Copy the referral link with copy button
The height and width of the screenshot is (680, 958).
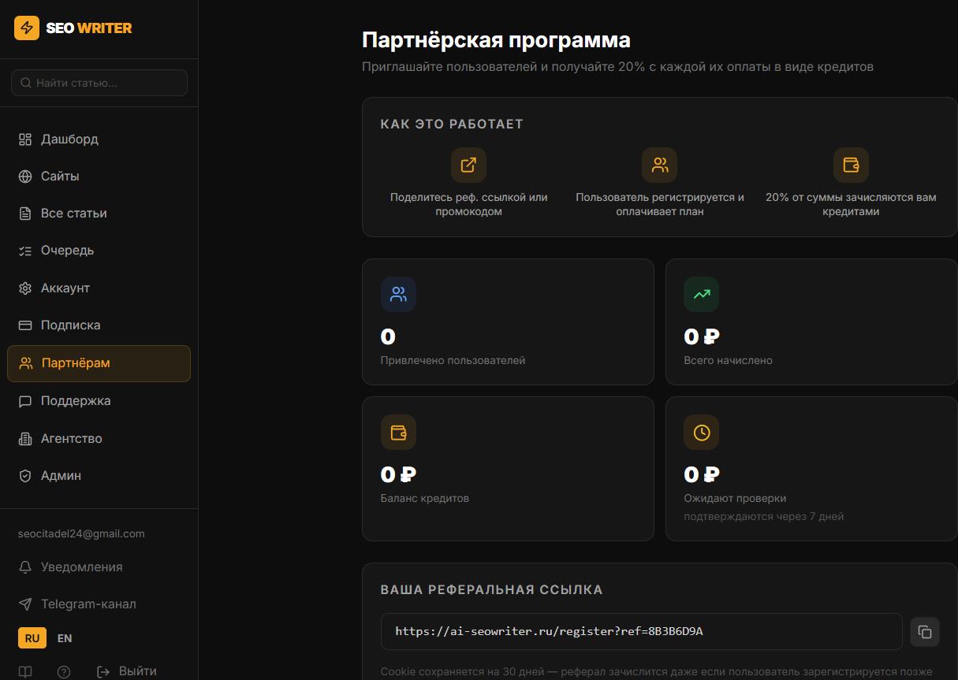(925, 632)
